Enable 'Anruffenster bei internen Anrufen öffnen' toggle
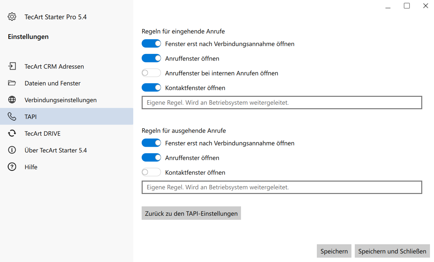The image size is (434, 262). point(151,73)
